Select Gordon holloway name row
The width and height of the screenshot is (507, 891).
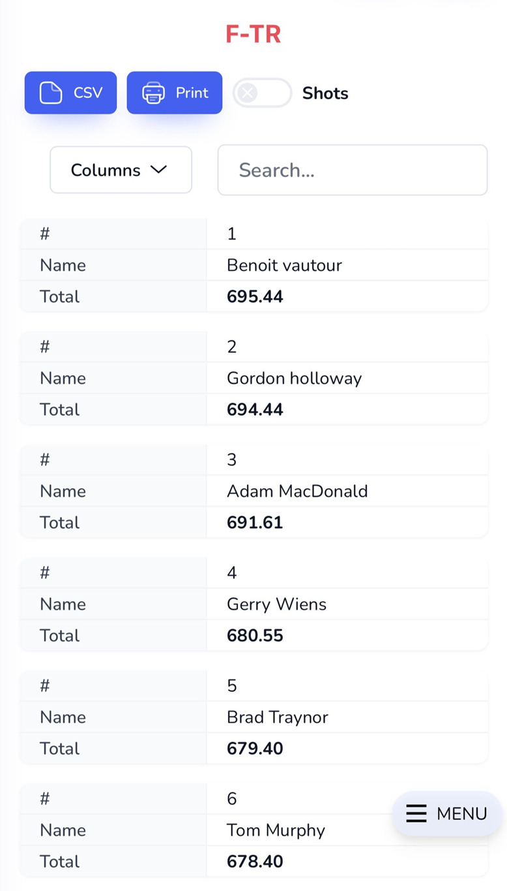(254, 378)
